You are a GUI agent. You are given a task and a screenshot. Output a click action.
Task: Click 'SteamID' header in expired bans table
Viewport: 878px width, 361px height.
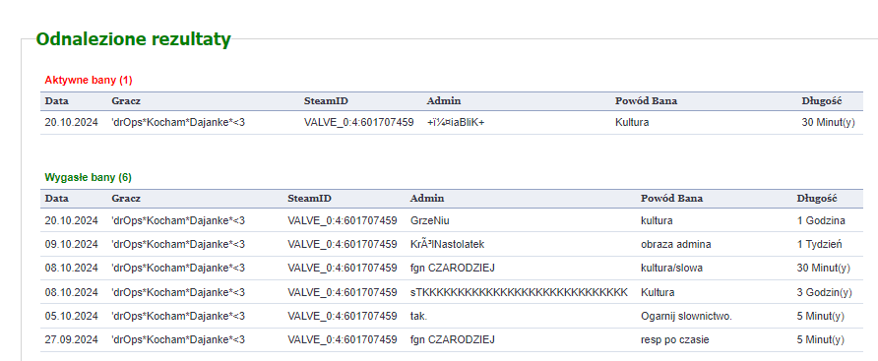coord(310,198)
